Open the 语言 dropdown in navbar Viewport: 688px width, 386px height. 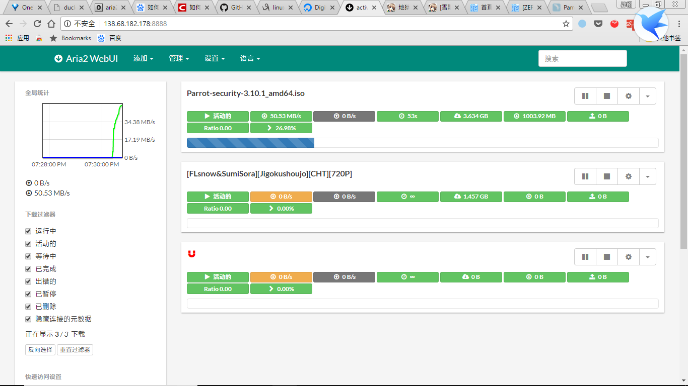coord(250,58)
